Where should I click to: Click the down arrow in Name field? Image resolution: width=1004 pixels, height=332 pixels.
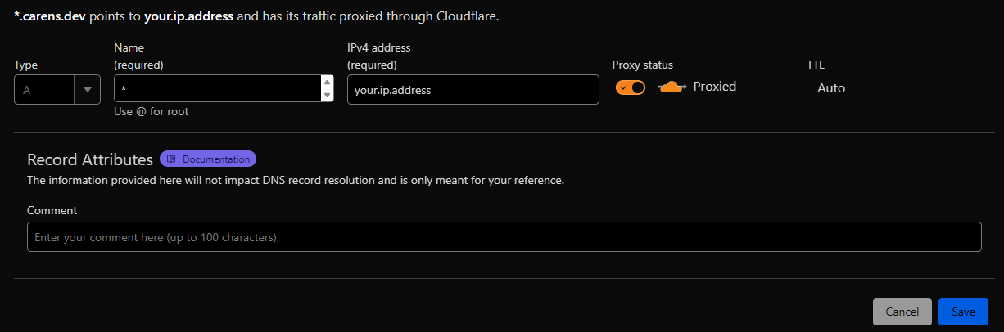[x=328, y=96]
